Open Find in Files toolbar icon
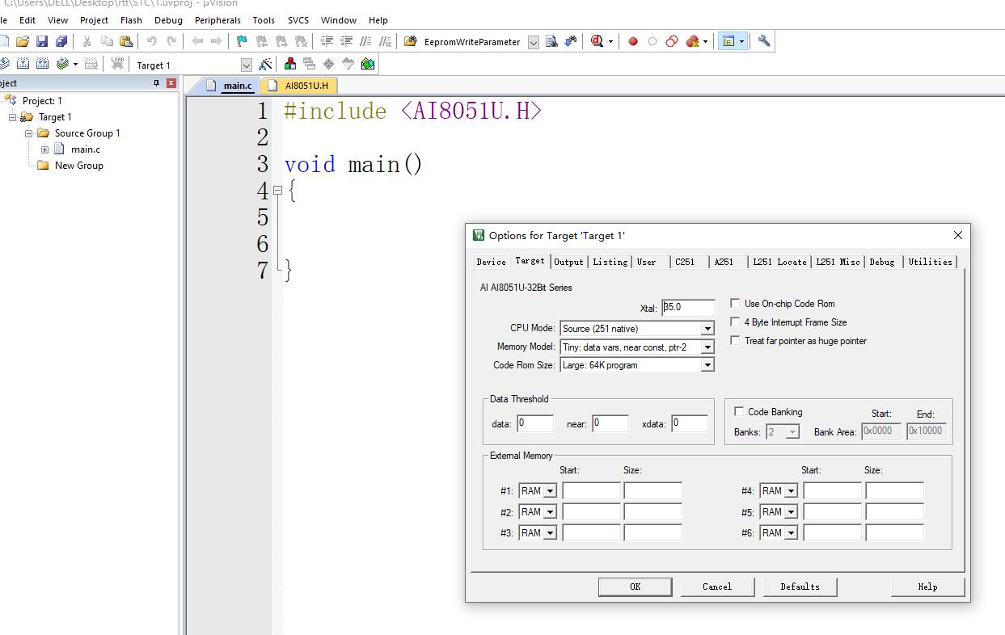1005x635 pixels. 410,41
